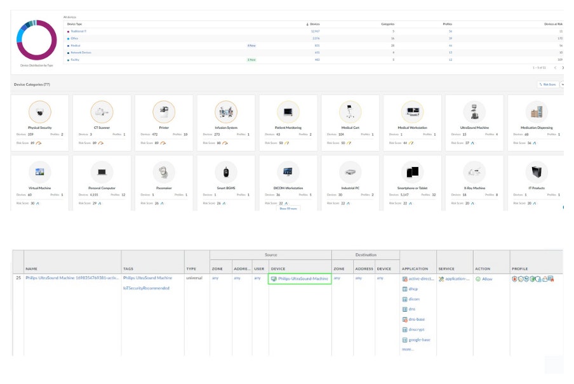The image size is (574, 384).
Task: Select the Infusion System category icon
Action: (225, 112)
